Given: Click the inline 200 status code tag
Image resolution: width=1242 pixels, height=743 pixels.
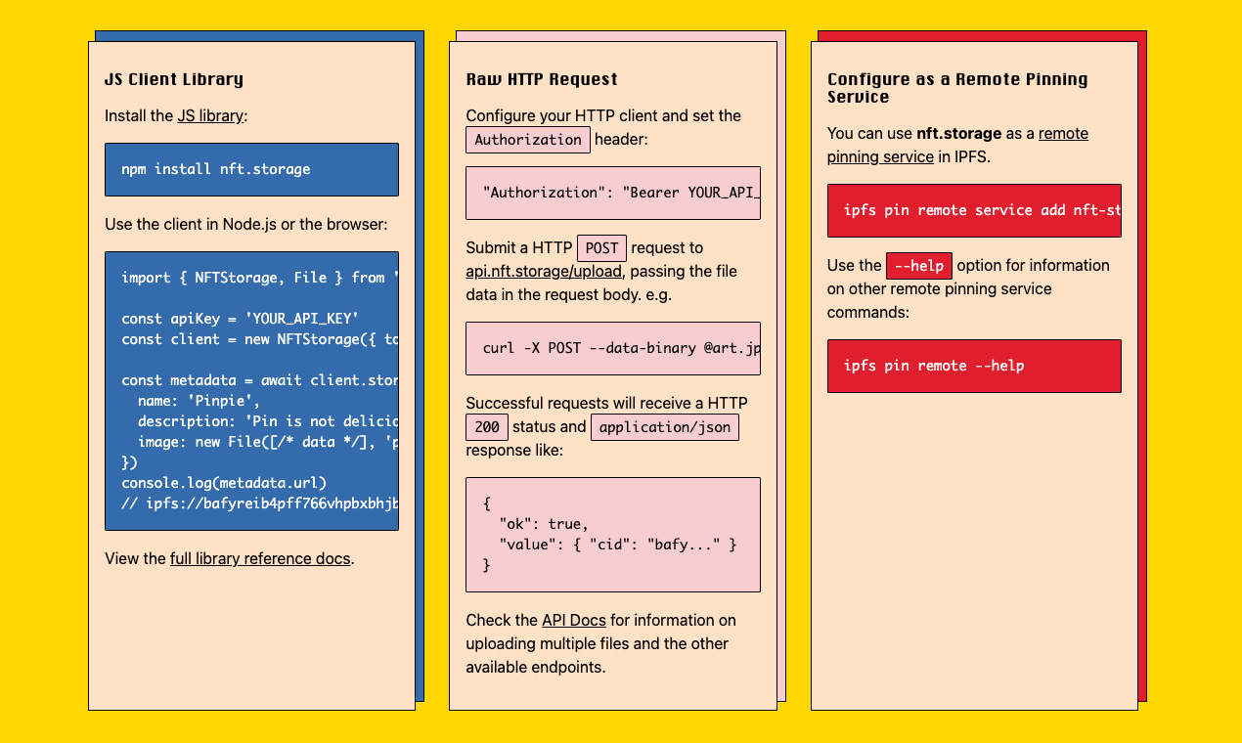Looking at the screenshot, I should pos(487,427).
